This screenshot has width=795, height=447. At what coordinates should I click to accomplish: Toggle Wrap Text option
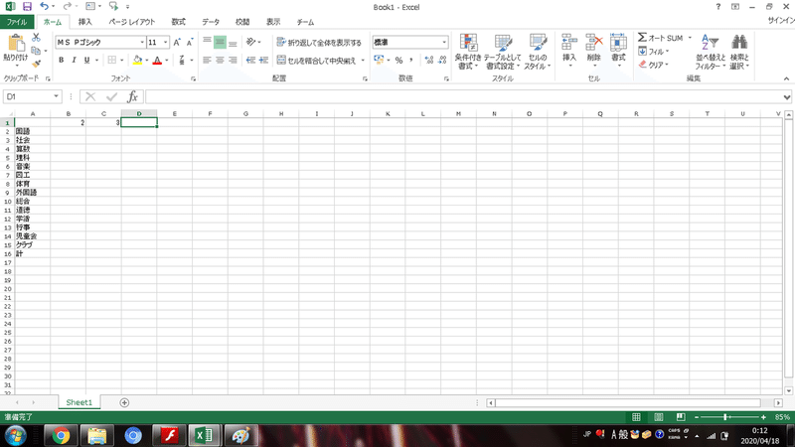[x=319, y=43]
